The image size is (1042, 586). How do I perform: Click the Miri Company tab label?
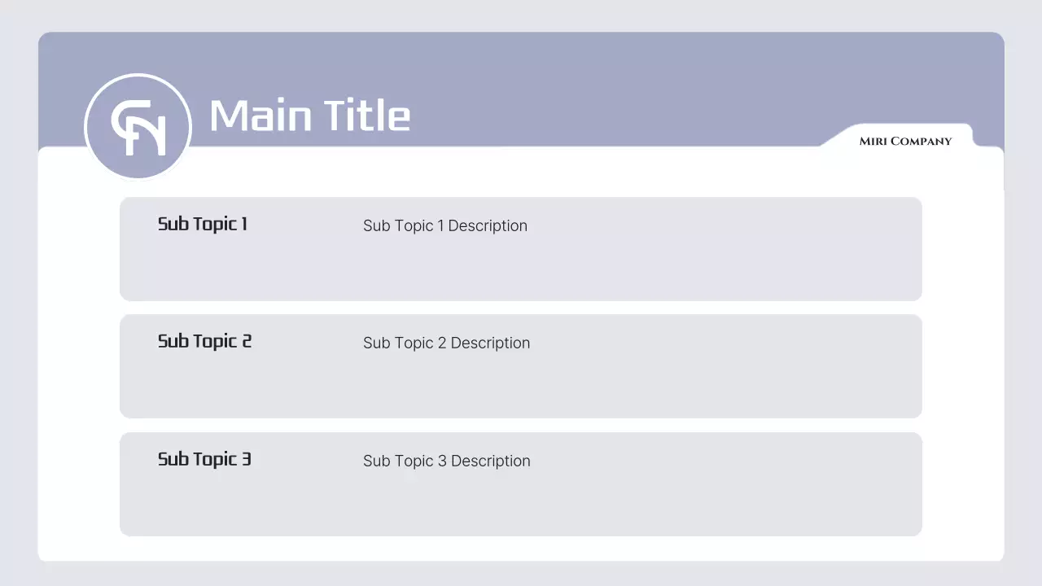click(905, 142)
